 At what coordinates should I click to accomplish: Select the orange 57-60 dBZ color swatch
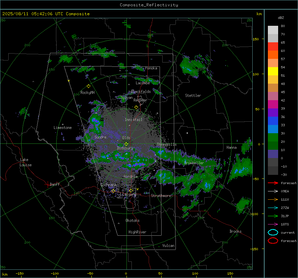273,55
